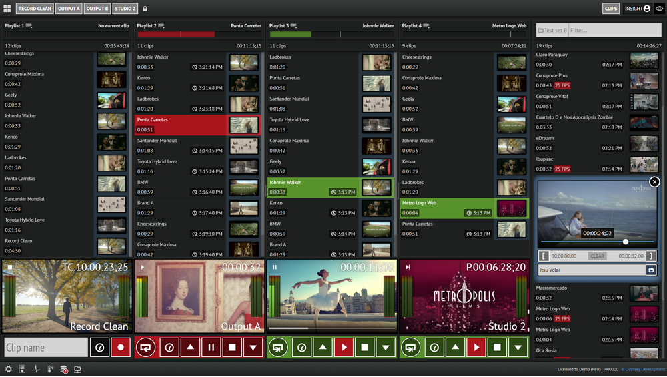Toggle the round mode button in Playlist 3 controls

[277, 348]
